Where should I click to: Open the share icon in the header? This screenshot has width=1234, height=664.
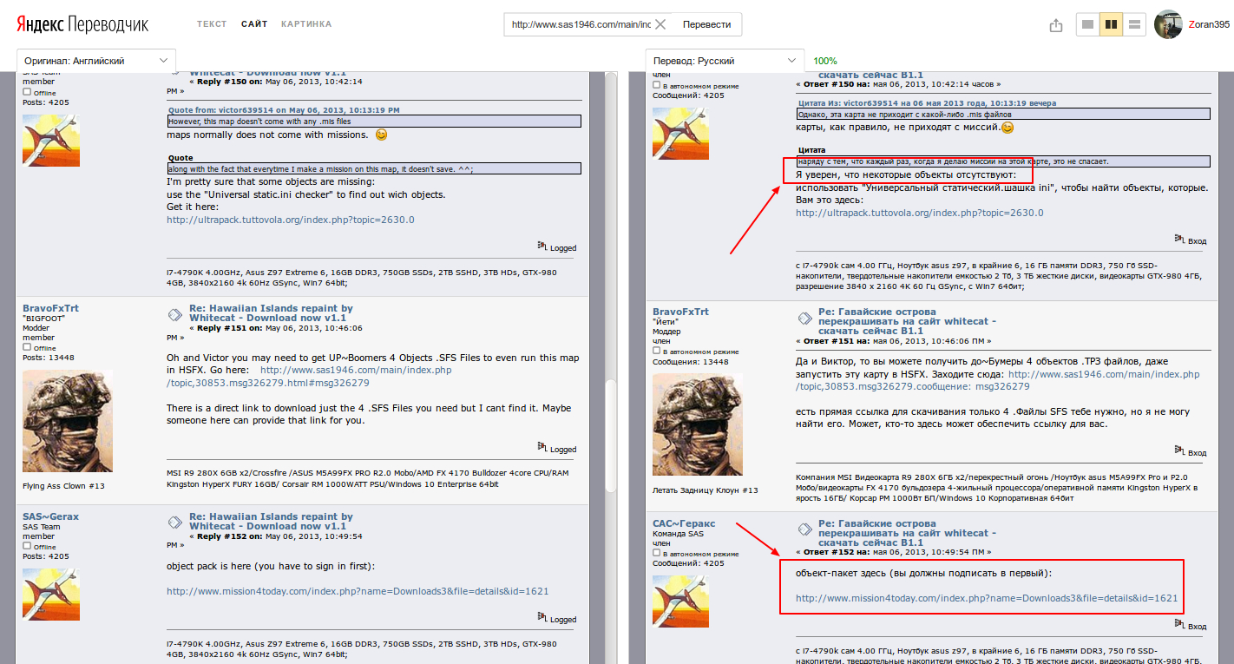(x=1056, y=25)
